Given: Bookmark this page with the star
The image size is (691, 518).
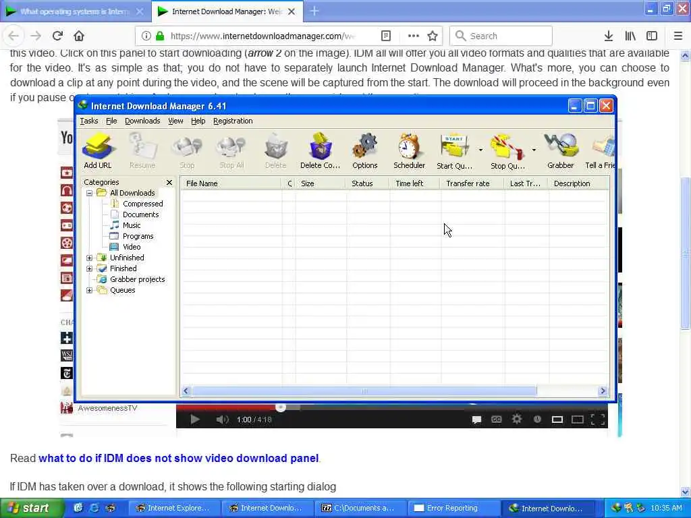Looking at the screenshot, I should pyautogui.click(x=433, y=36).
